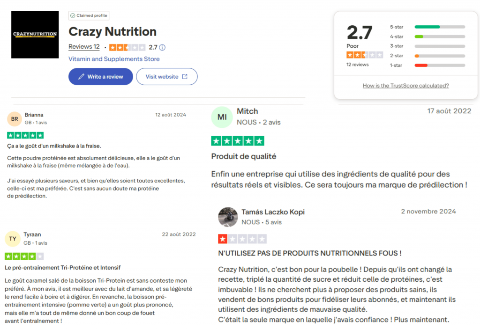The height and width of the screenshot is (329, 480).
Task: Click the orange star rating beside 2.7
Action: click(x=126, y=47)
